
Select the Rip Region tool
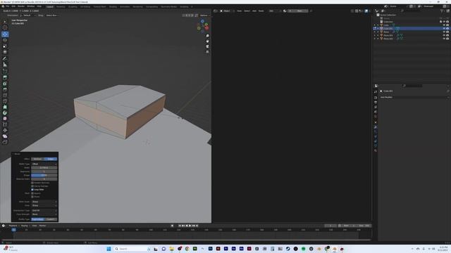[x=5, y=142]
